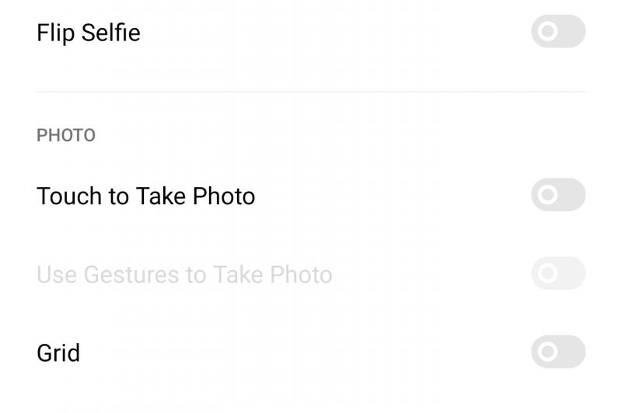Tap the Flip Selfie setting label
Viewport: 622px width, 413px height.
pos(88,33)
